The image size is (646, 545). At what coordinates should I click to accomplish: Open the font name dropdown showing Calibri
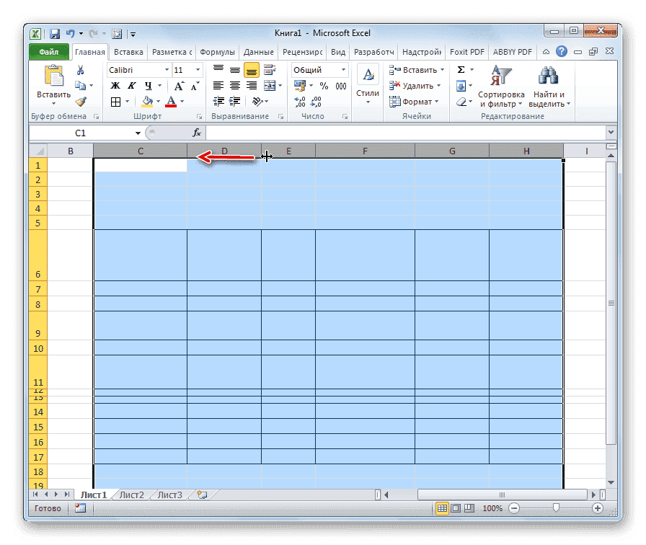(166, 69)
